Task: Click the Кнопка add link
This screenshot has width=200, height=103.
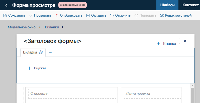Action: coord(169,44)
